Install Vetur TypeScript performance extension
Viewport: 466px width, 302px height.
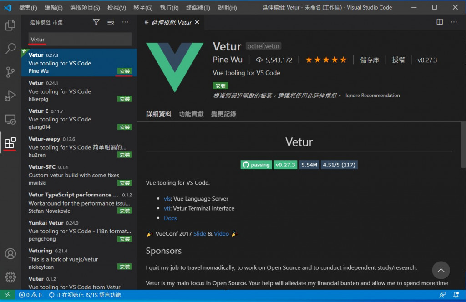click(x=125, y=211)
